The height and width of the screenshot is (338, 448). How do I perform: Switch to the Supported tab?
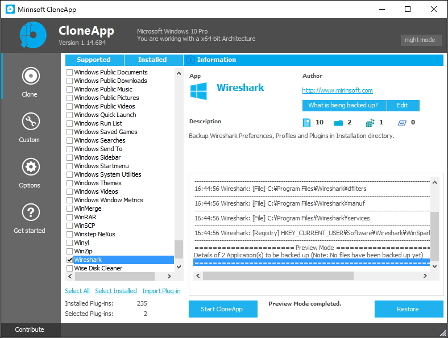coord(94,60)
